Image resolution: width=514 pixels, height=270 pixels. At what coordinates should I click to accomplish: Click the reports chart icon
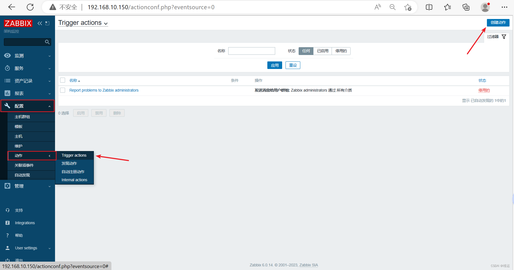(8, 93)
